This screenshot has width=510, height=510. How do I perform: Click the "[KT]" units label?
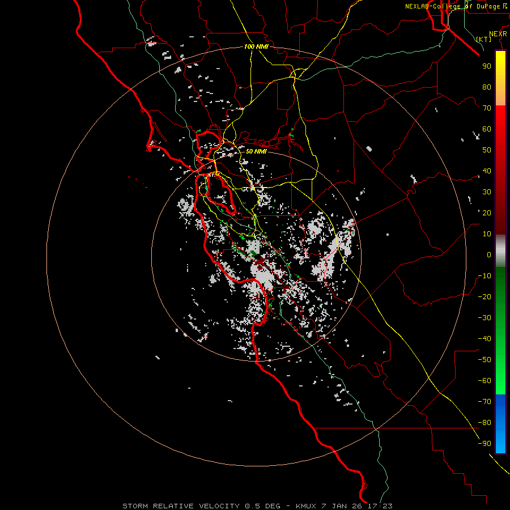(x=484, y=39)
